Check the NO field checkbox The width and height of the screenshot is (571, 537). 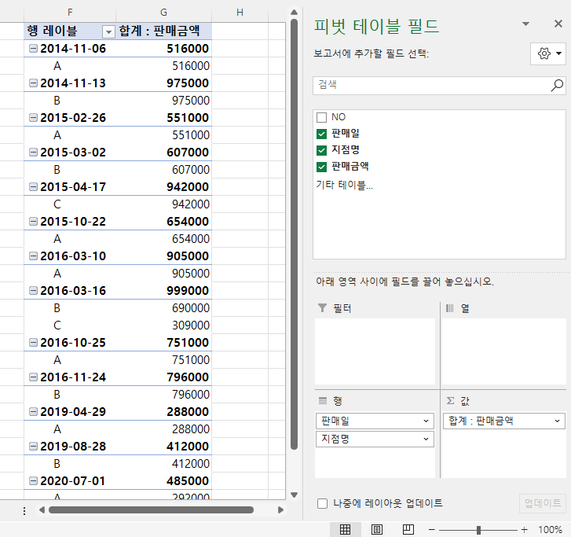coord(321,117)
